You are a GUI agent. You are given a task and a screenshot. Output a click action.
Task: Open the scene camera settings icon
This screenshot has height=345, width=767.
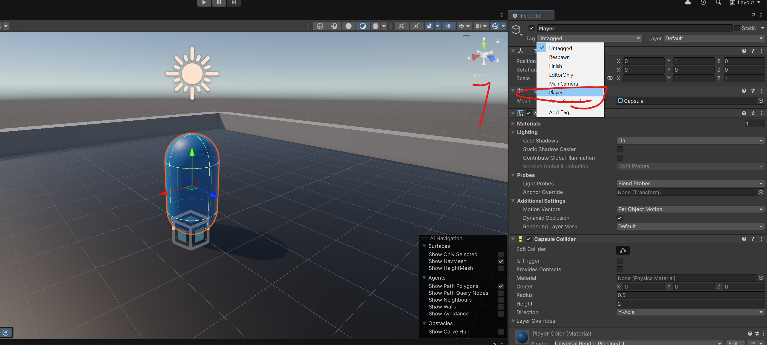478,26
